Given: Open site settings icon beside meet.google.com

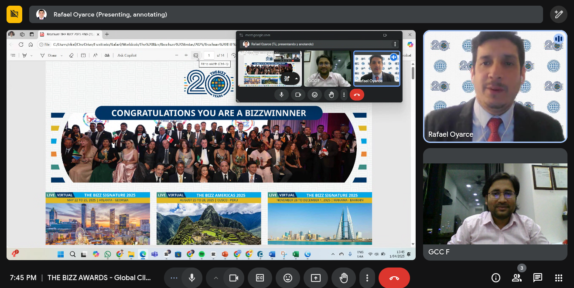Looking at the screenshot, I should pos(241,35).
